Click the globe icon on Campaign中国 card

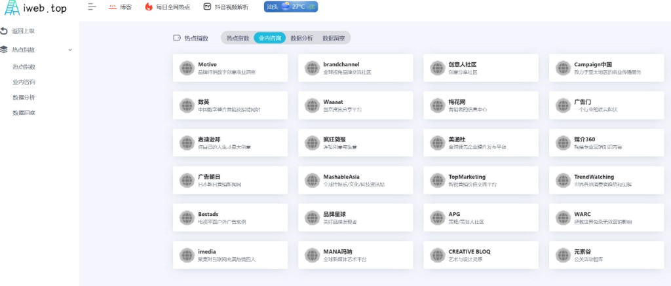pyautogui.click(x=563, y=68)
